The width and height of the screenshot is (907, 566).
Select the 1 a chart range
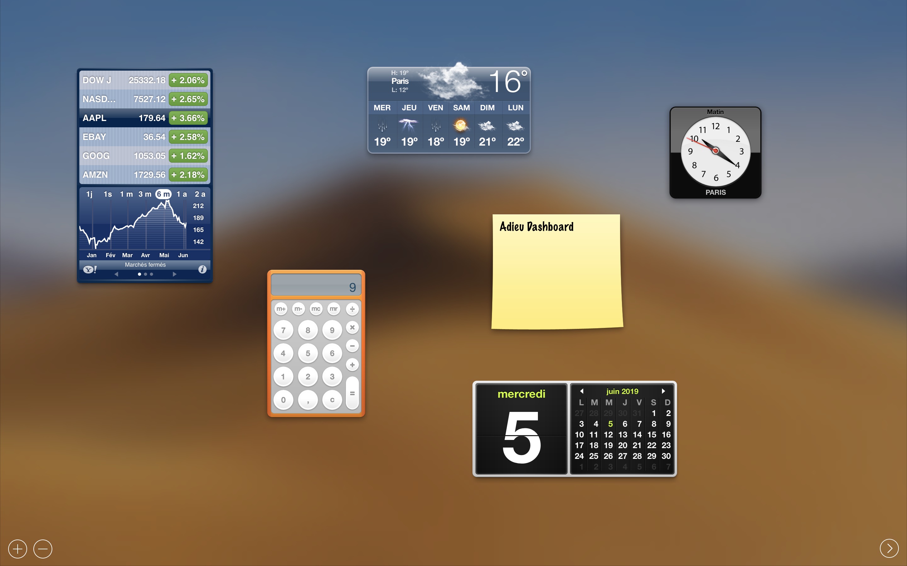pos(182,194)
